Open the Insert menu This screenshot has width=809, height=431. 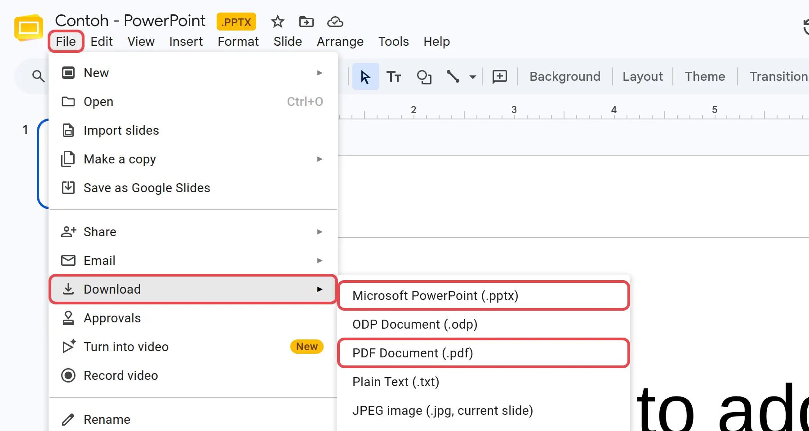[186, 41]
